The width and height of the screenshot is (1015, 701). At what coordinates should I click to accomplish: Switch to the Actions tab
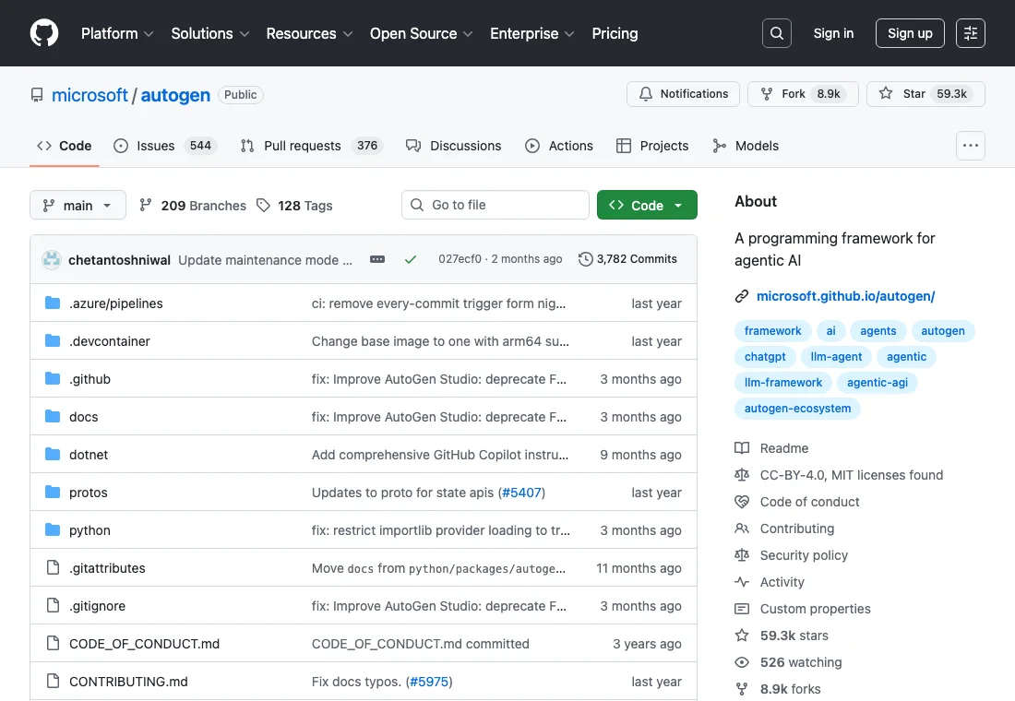click(558, 146)
